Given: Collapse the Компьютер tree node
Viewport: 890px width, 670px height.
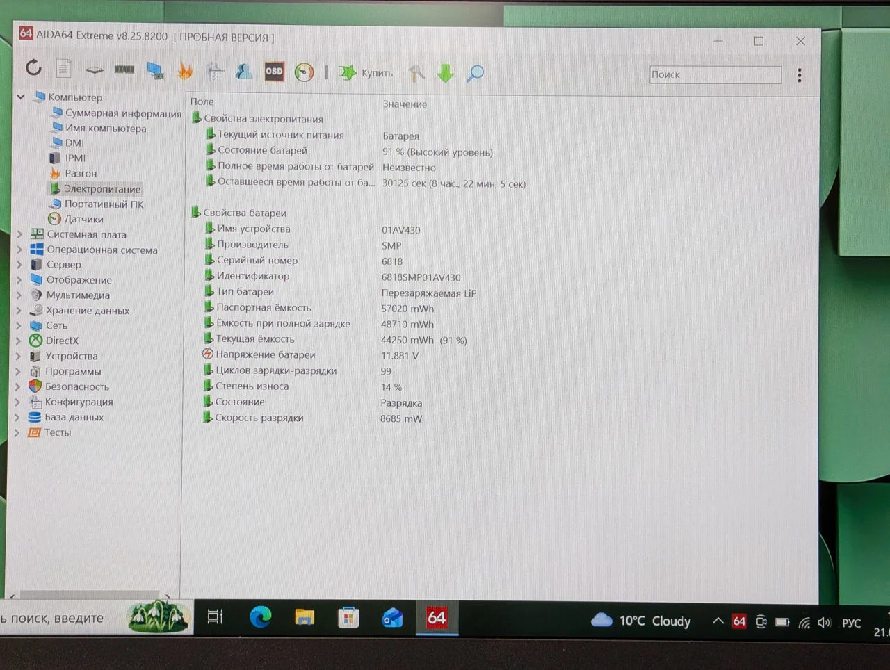Looking at the screenshot, I should (21, 97).
